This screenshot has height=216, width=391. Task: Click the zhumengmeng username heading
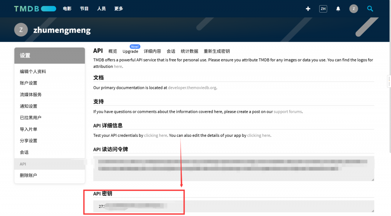pyautogui.click(x=62, y=30)
